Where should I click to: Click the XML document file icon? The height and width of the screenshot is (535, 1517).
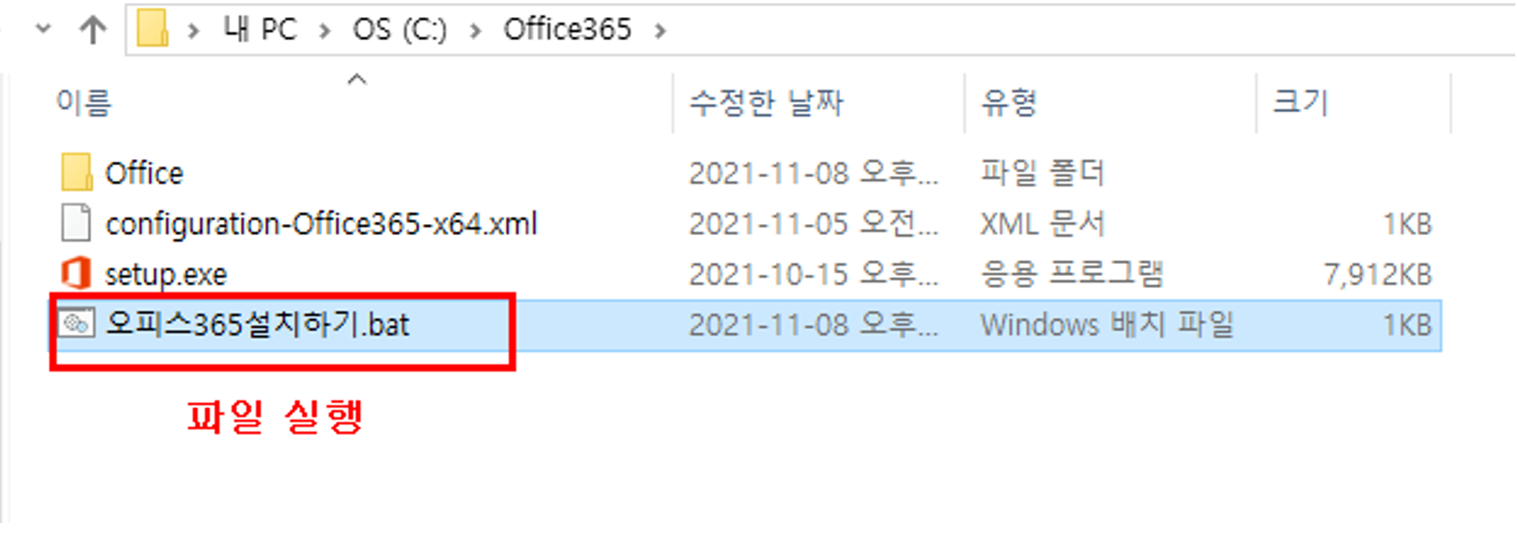[76, 223]
